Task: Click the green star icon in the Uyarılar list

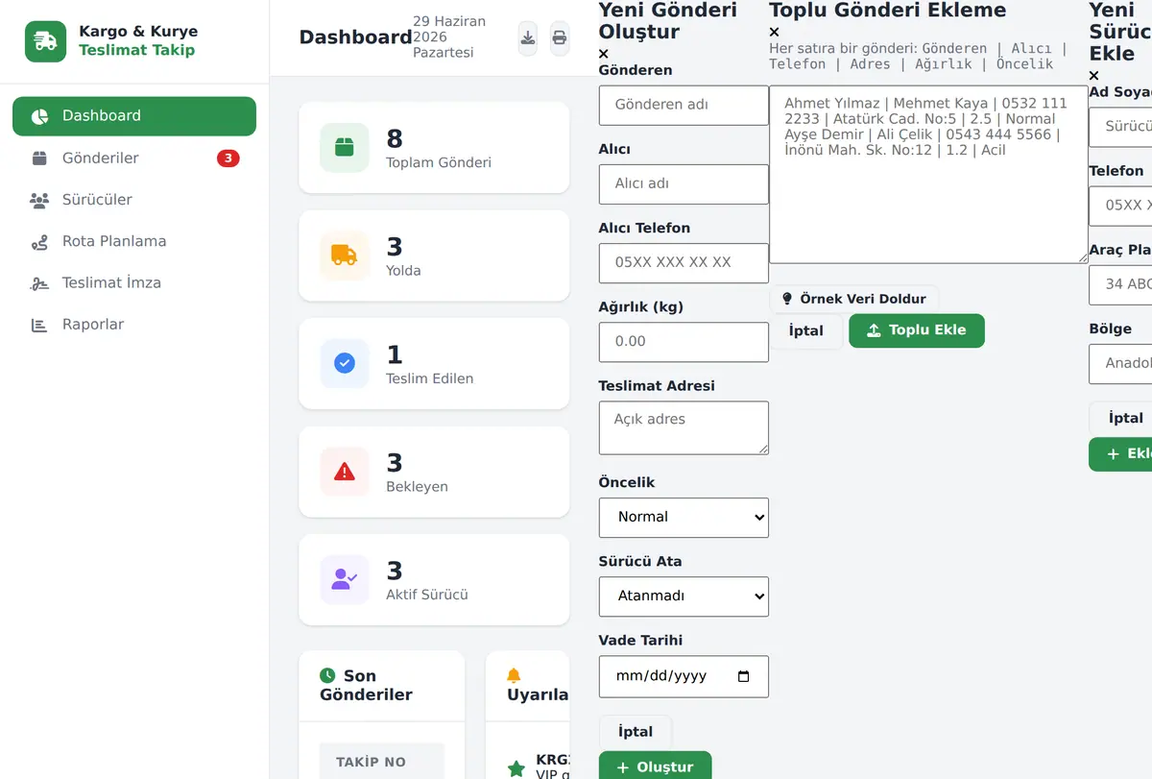Action: pos(516,768)
